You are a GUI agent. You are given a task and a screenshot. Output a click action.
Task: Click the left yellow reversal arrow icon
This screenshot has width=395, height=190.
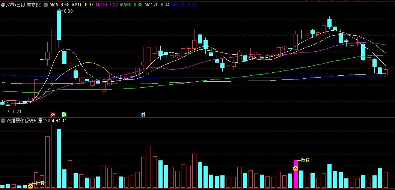[x=30, y=186]
